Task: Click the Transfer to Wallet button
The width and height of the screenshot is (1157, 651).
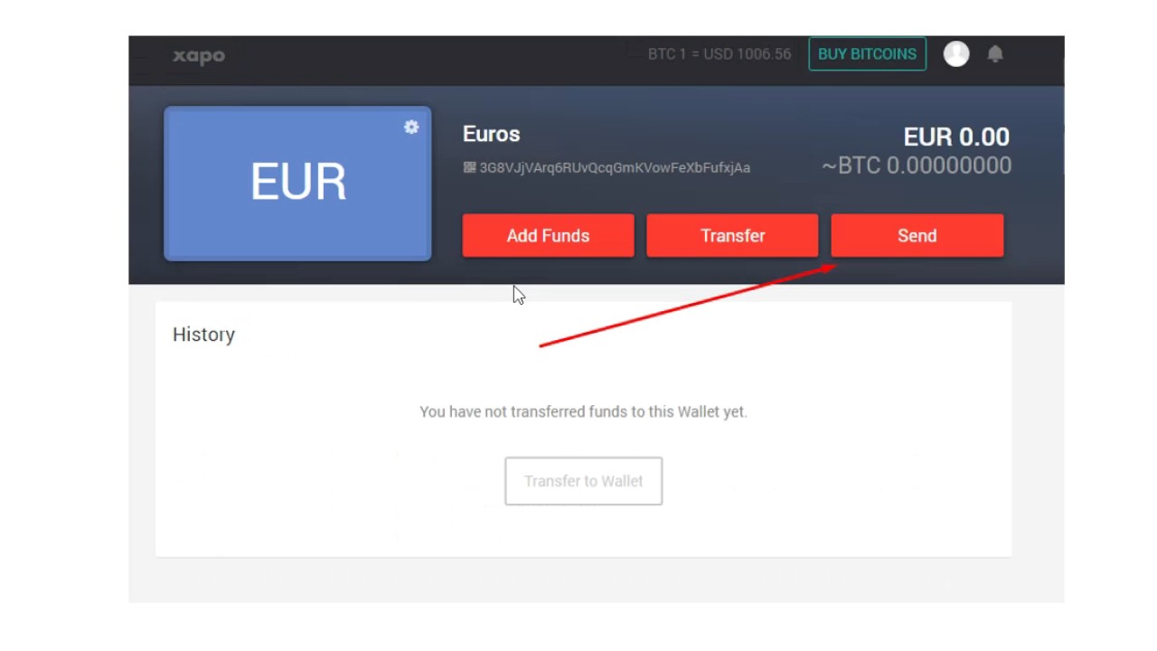Action: 583,481
